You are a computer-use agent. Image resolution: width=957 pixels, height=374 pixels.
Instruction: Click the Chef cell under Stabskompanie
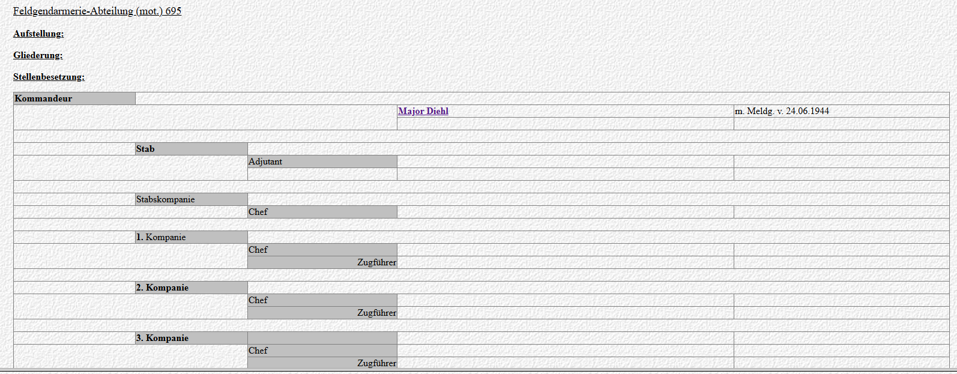pos(322,212)
